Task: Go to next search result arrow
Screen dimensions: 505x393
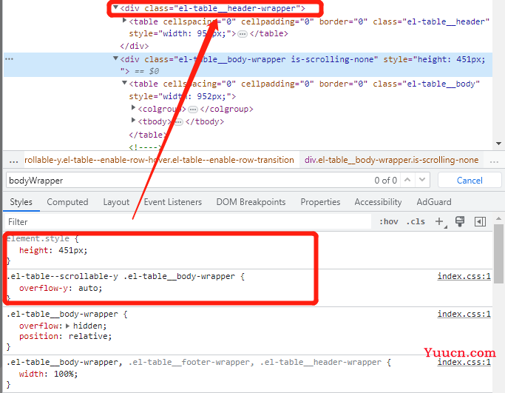Action: click(422, 180)
